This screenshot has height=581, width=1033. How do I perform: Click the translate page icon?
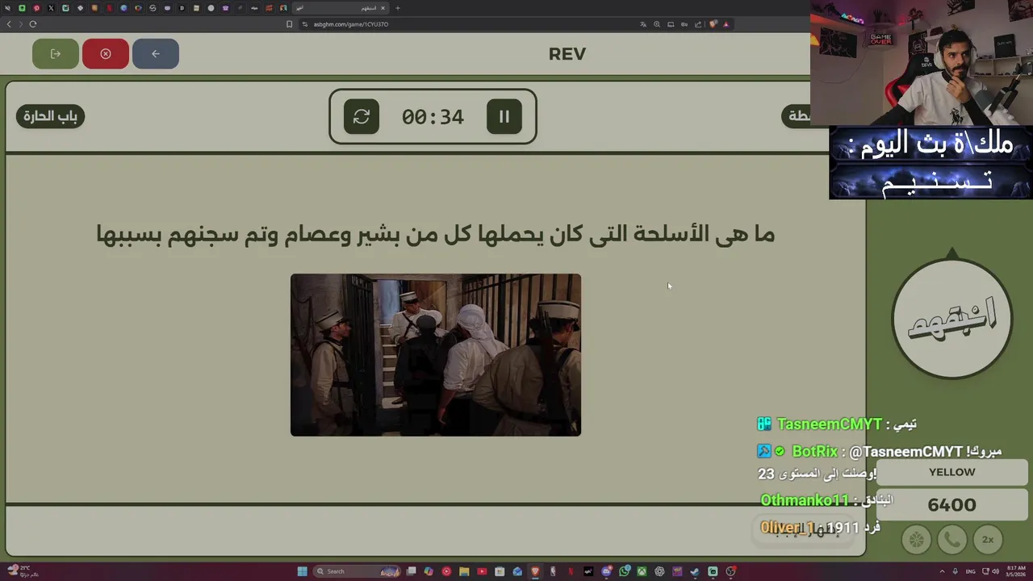point(643,24)
